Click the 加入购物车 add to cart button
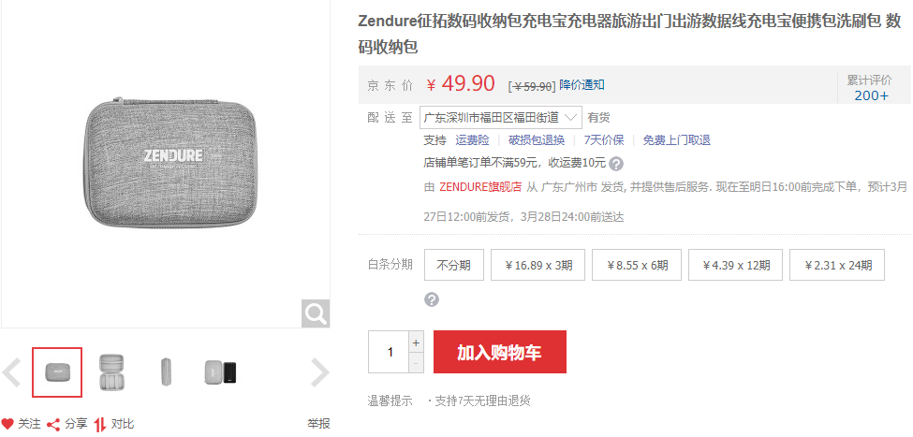The image size is (913, 437). point(500,352)
